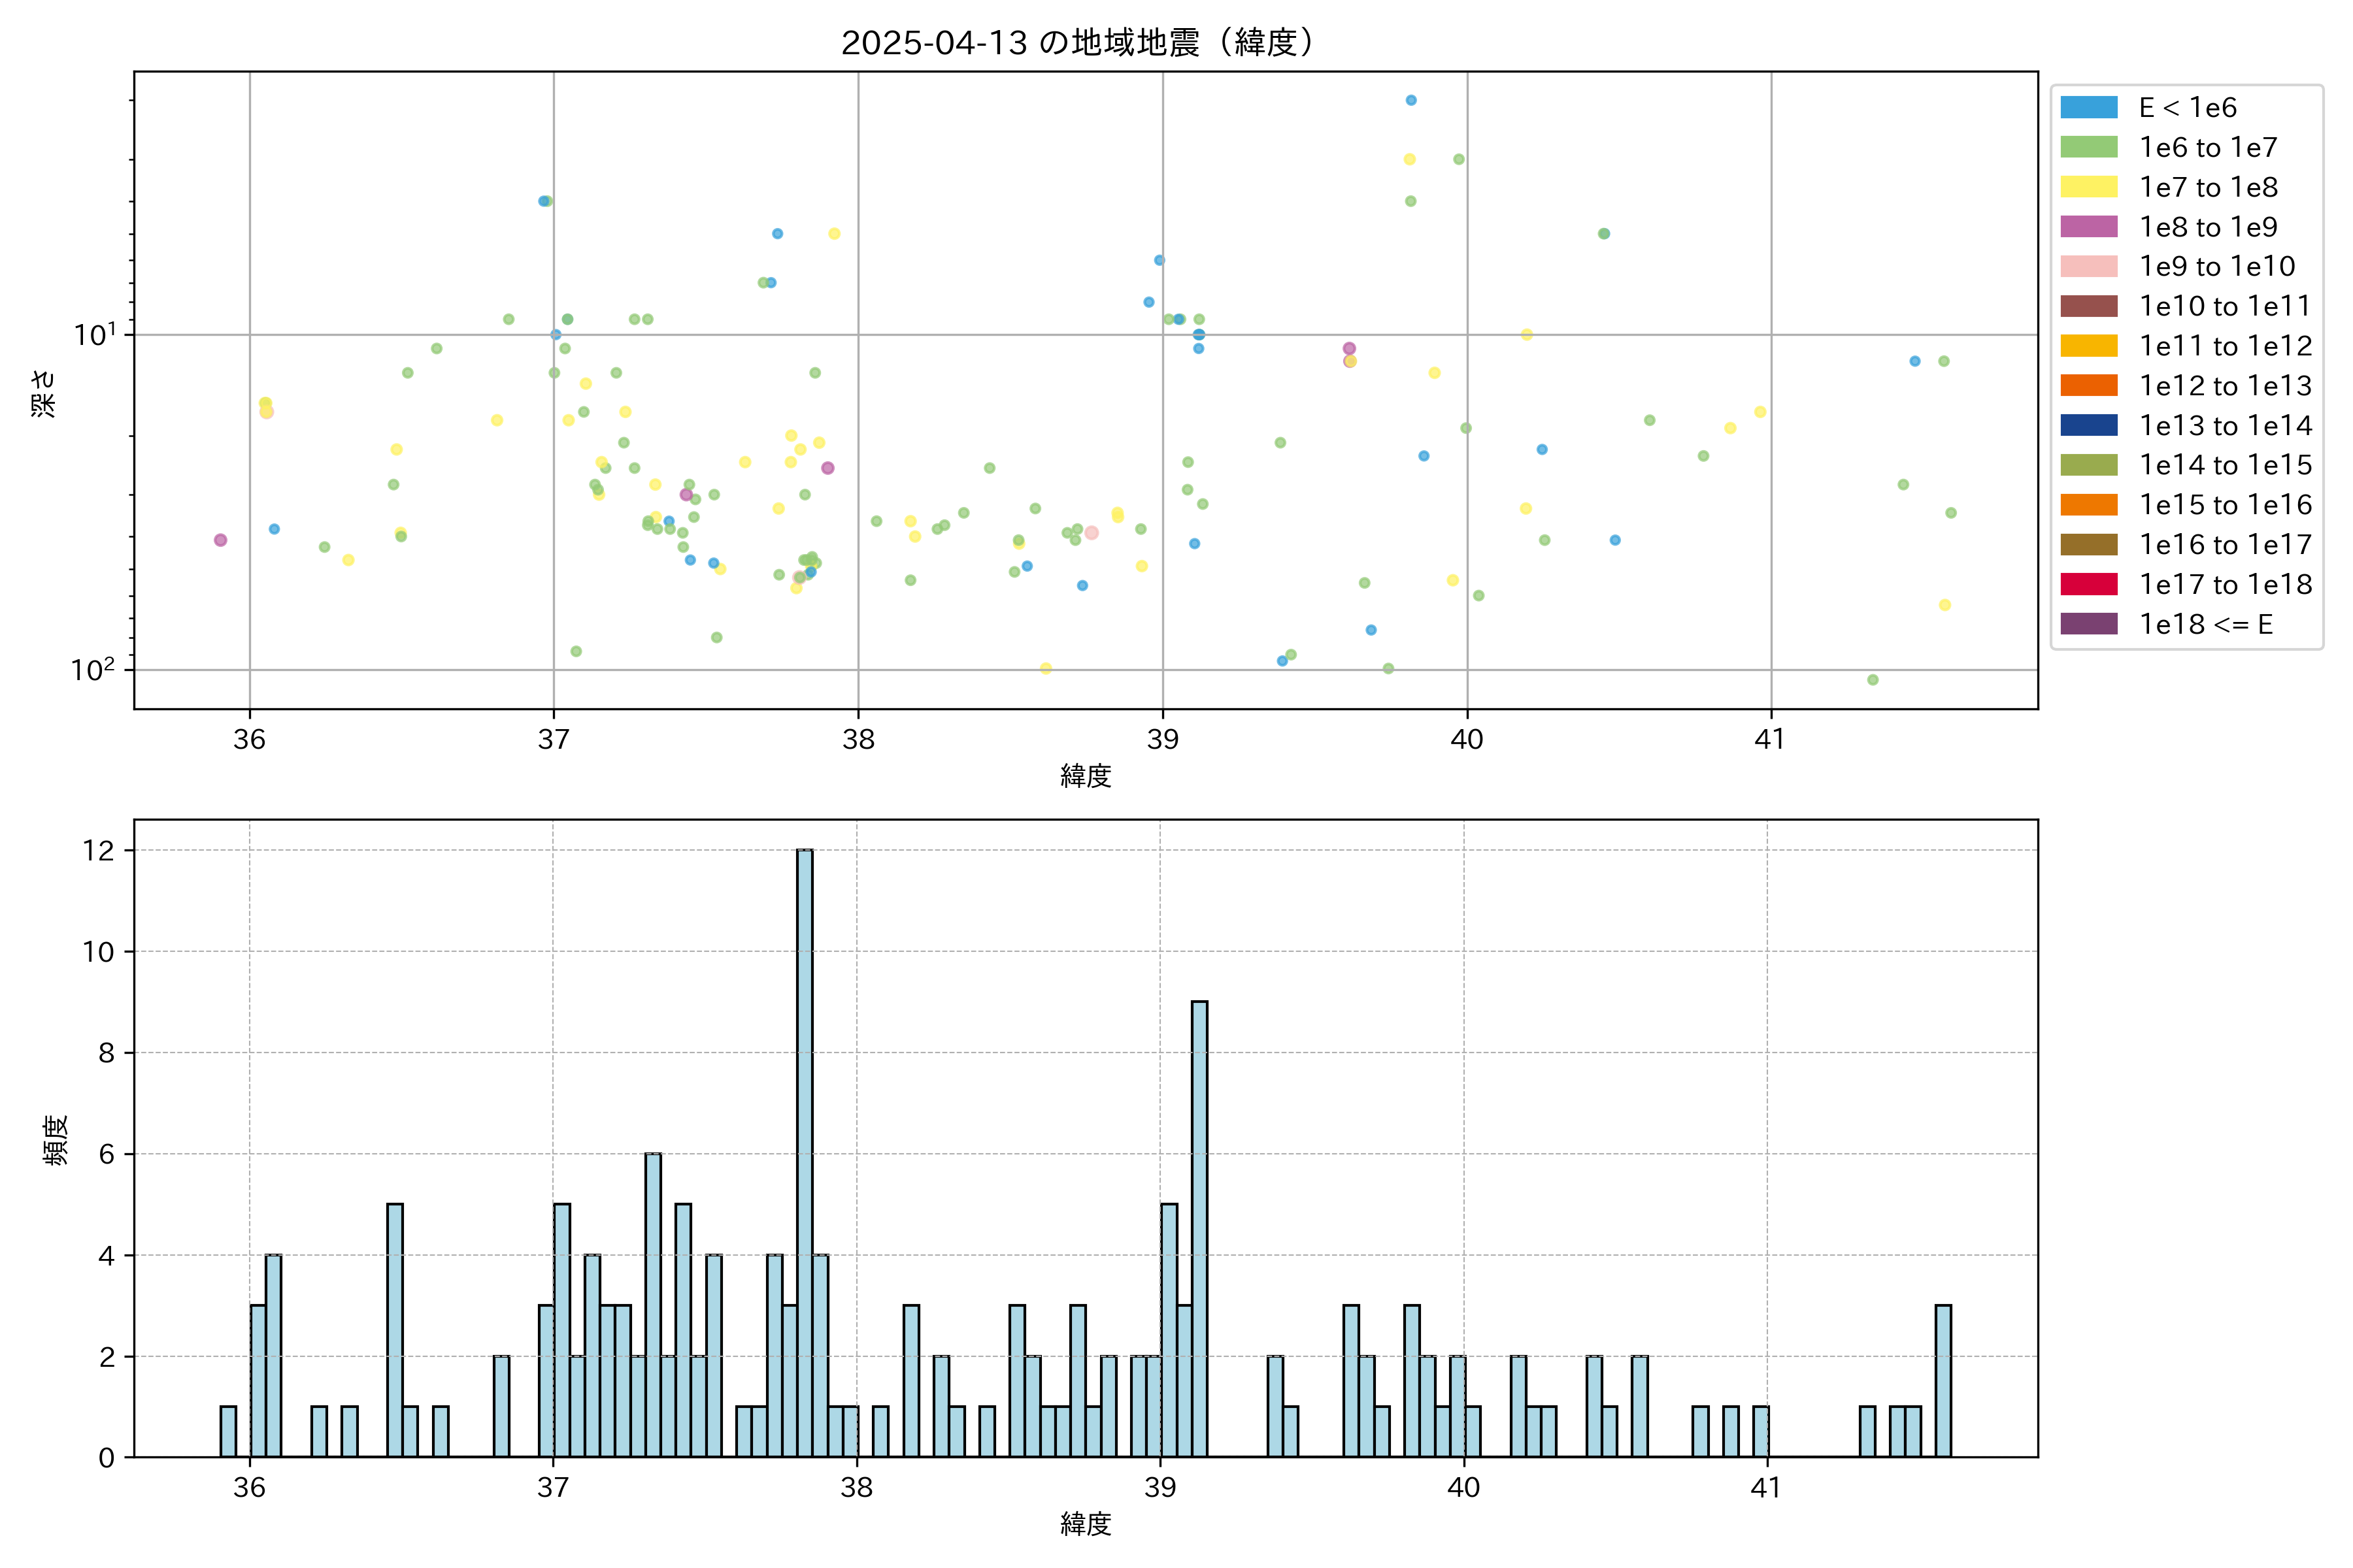The width and height of the screenshot is (2353, 1568).
Task: Click the yellow '1e7 to 1e8' legend swatch
Action: (x=2089, y=187)
